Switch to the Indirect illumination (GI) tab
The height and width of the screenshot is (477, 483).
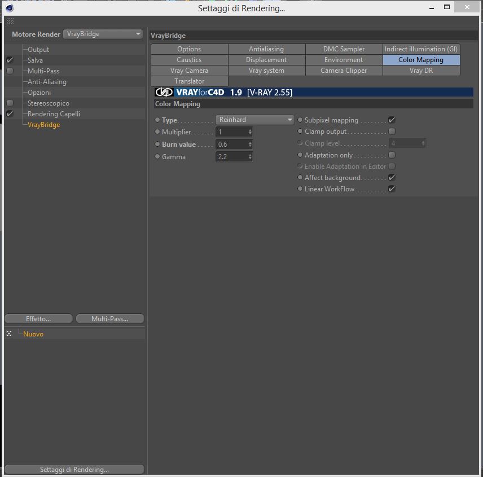(421, 49)
